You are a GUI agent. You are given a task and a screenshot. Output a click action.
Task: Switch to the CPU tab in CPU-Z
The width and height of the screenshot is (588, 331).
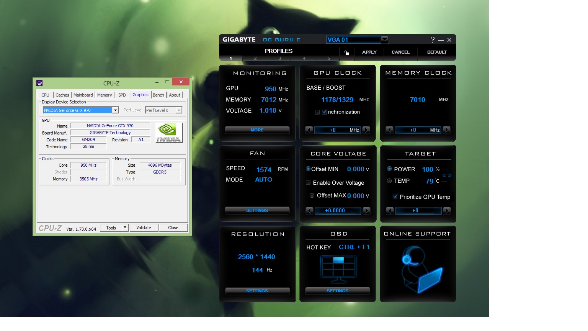click(x=45, y=95)
